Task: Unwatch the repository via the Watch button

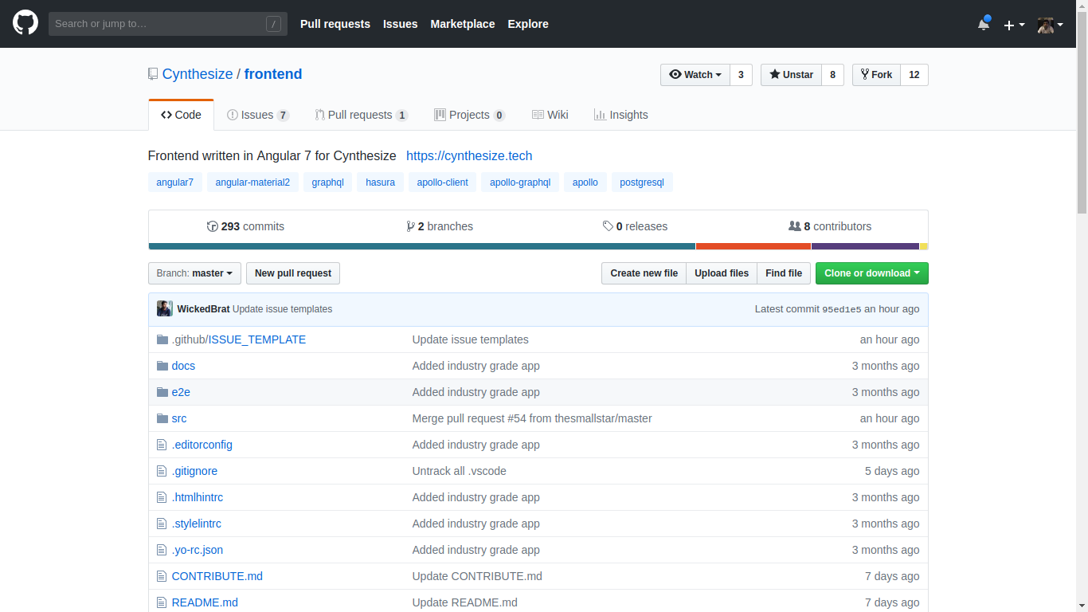Action: pyautogui.click(x=695, y=74)
